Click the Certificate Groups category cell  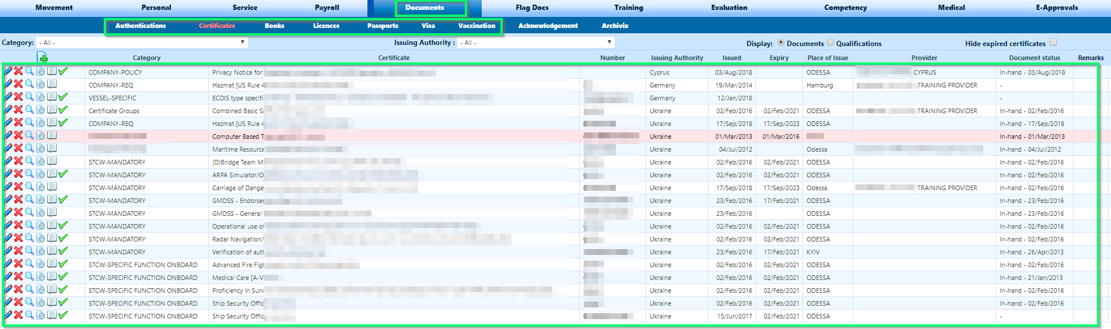pyautogui.click(x=114, y=111)
